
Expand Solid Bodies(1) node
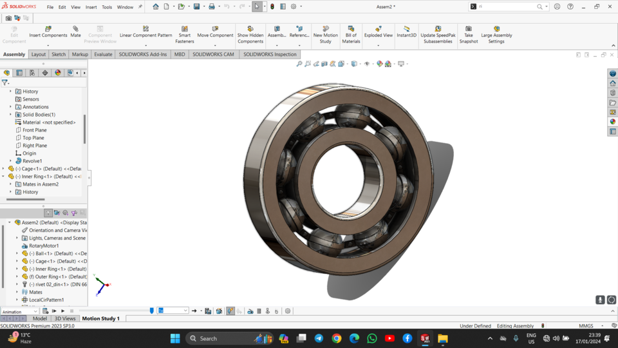[11, 115]
